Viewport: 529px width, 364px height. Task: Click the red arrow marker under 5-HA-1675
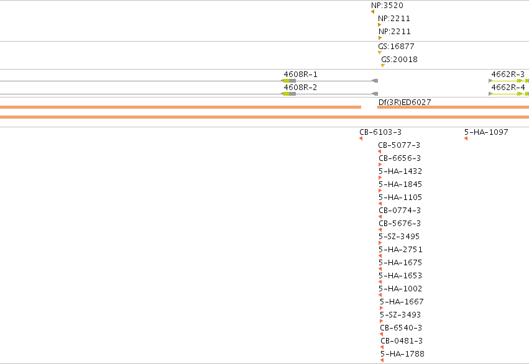point(380,270)
